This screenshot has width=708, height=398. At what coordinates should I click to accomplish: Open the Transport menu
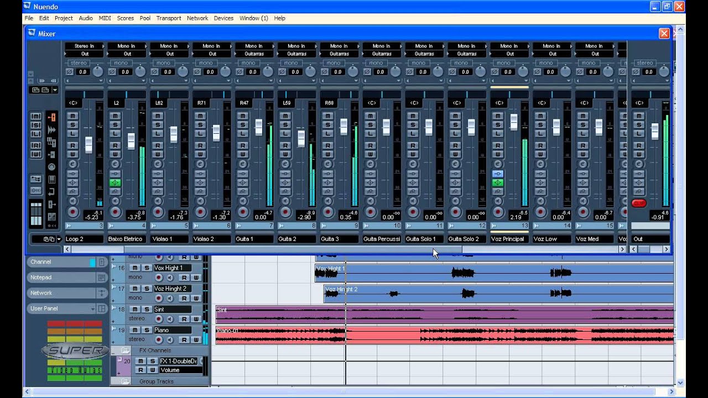pos(169,18)
